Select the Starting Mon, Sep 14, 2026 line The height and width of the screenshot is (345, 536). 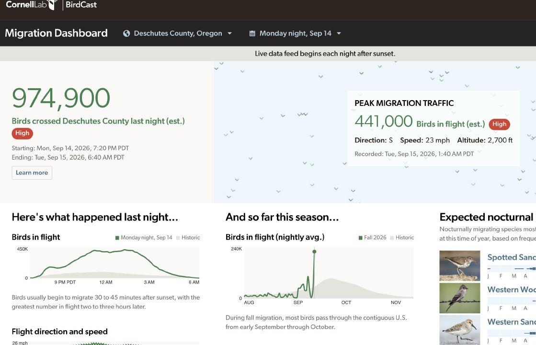click(70, 148)
